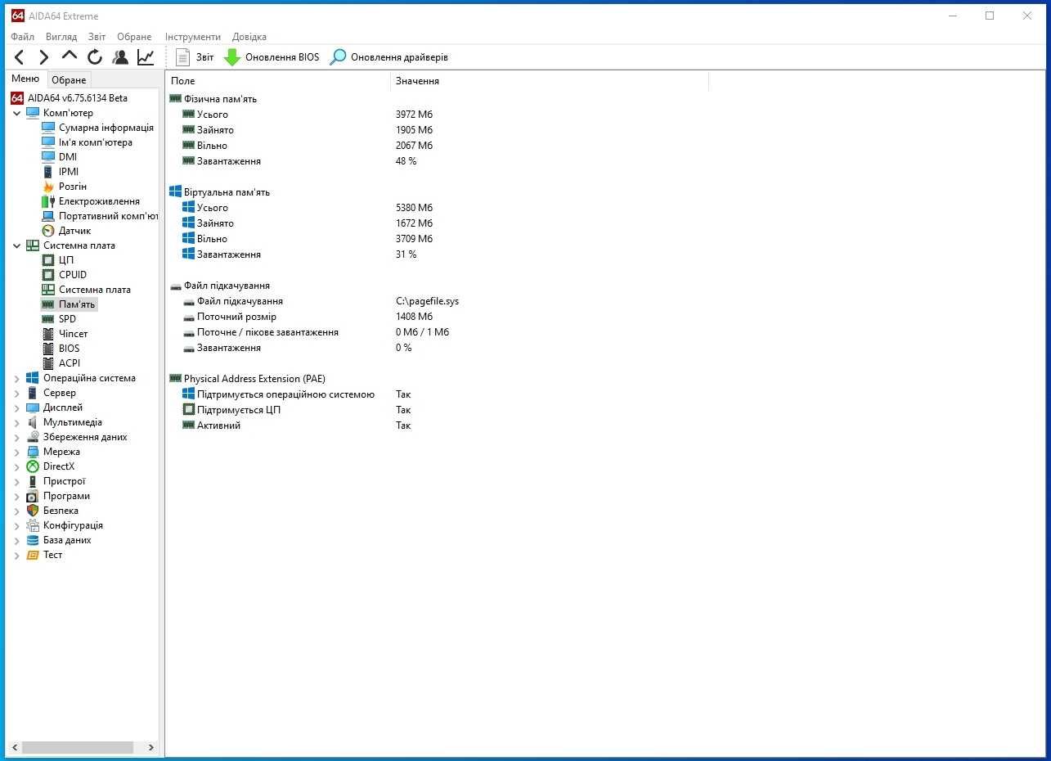Expand the Мультимедіа tree node
The width and height of the screenshot is (1051, 761).
17,422
